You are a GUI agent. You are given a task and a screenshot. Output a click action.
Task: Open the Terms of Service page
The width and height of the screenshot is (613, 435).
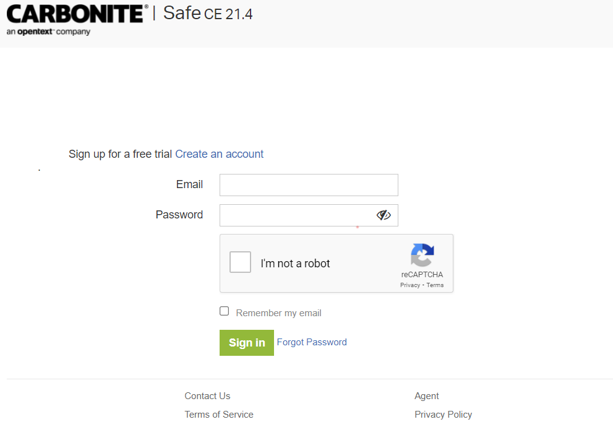click(219, 414)
